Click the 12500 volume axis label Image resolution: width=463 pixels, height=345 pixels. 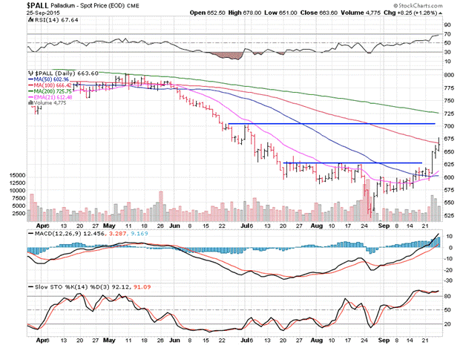pyautogui.click(x=17, y=183)
